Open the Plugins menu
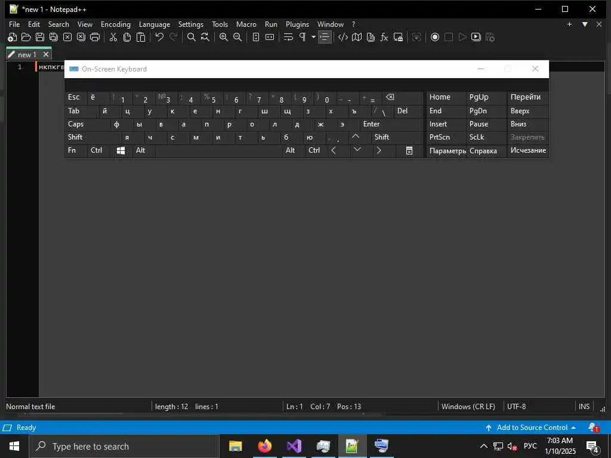This screenshot has height=458, width=611. (x=297, y=24)
